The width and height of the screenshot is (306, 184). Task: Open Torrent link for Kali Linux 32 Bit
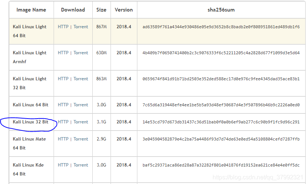(81, 122)
